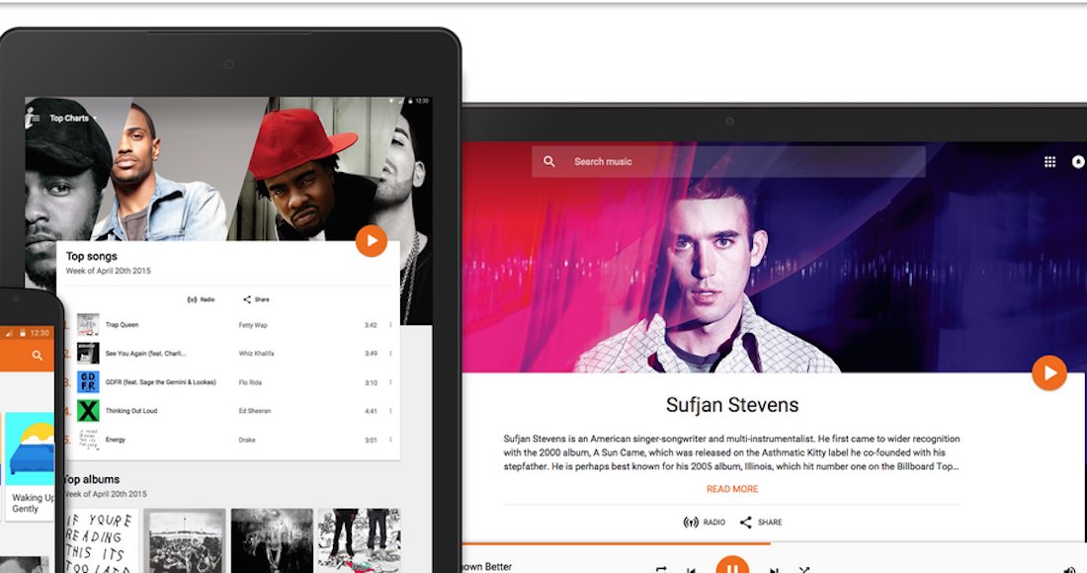Screen dimensions: 1087x573
Task: Start Radio from the Top songs card
Action: [x=201, y=299]
